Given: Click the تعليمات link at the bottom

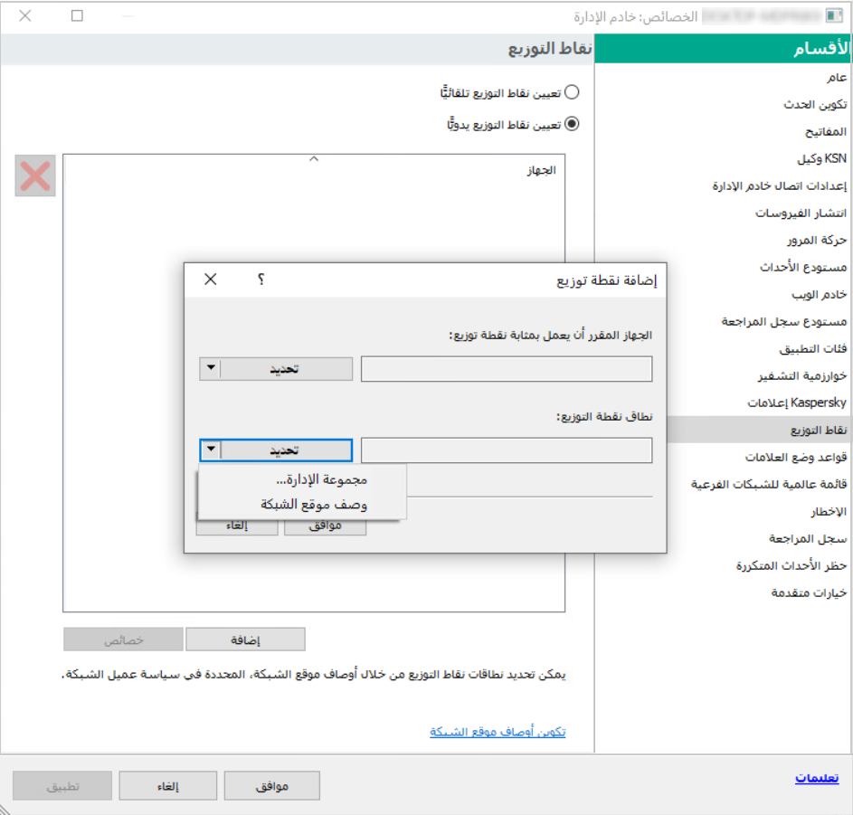Looking at the screenshot, I should click(x=815, y=780).
